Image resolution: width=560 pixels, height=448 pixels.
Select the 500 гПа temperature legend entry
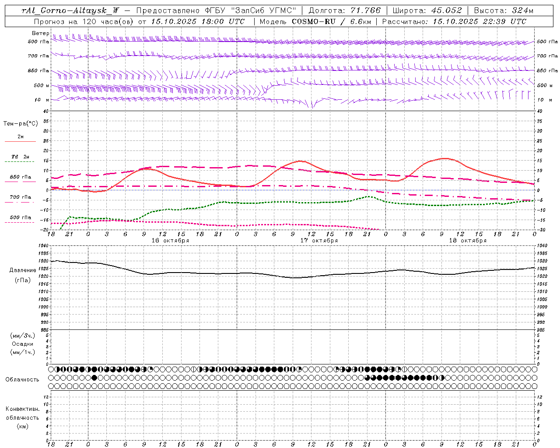[x=21, y=217]
